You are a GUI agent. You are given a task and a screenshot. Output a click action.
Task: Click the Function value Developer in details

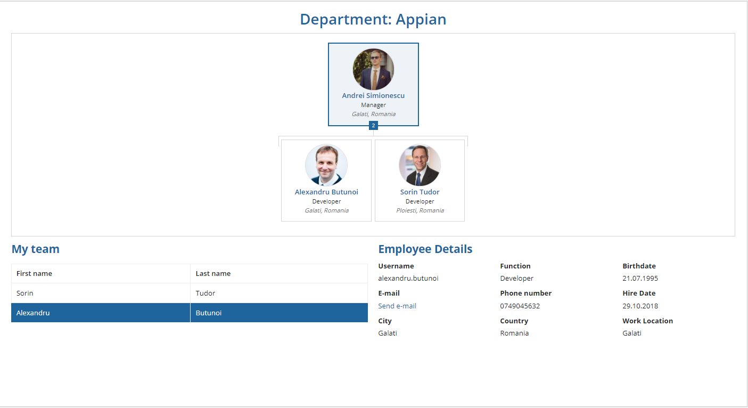point(516,279)
